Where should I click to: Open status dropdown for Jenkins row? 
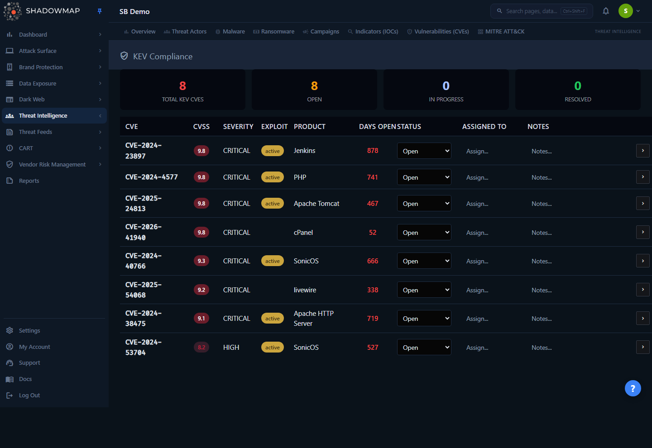pyautogui.click(x=424, y=151)
